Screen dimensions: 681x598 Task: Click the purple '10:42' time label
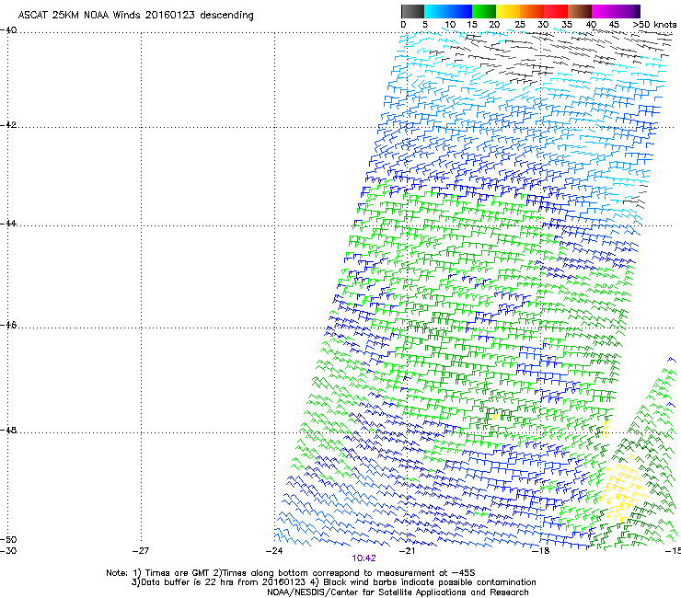364,558
